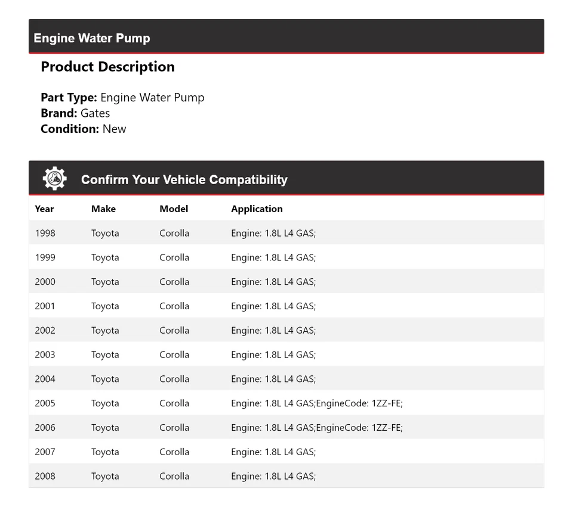Click the 2008 year cell
573x507 pixels.
tap(45, 476)
